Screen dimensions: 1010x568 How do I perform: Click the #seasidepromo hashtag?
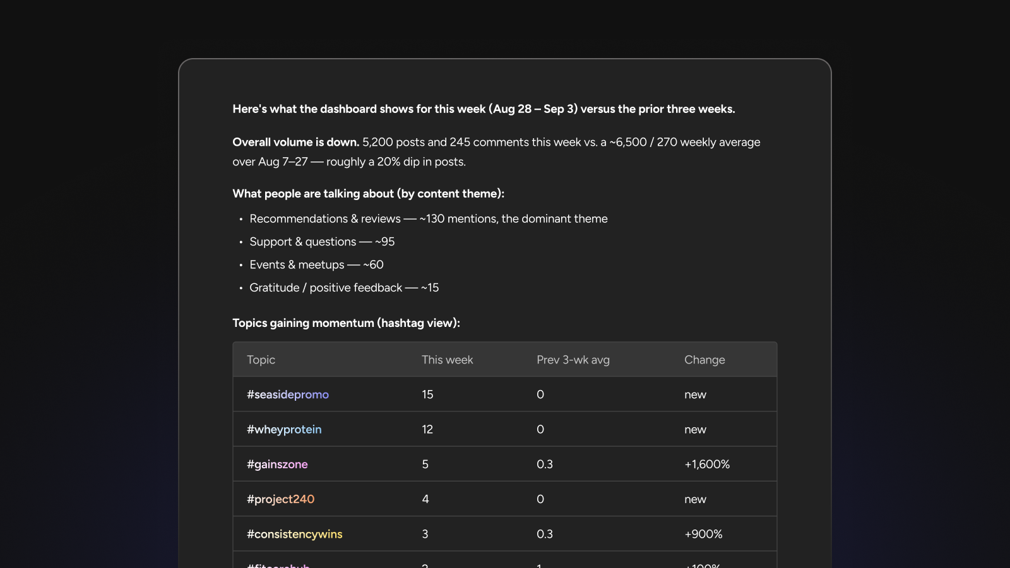coord(288,394)
